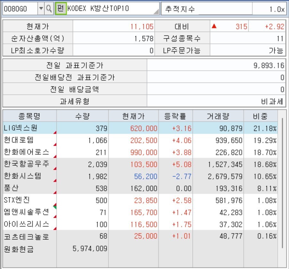Click the red up-triangle change indicator

tap(214, 26)
